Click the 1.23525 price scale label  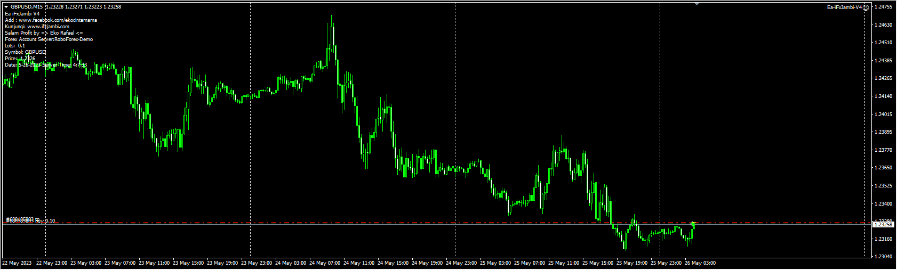pyautogui.click(x=884, y=186)
